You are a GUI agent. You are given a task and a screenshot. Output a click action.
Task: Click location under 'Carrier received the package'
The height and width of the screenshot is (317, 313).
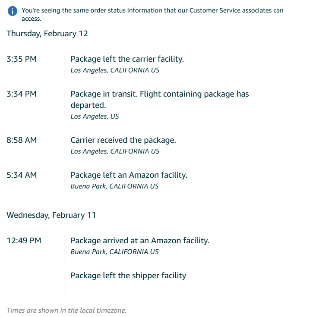115,151
